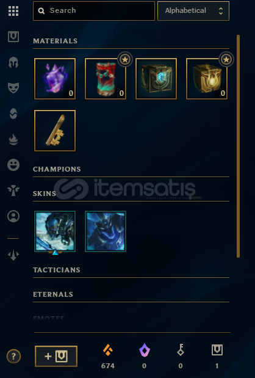Select the ward skins filter icon
The height and width of the screenshot is (378, 255).
pyautogui.click(x=13, y=114)
